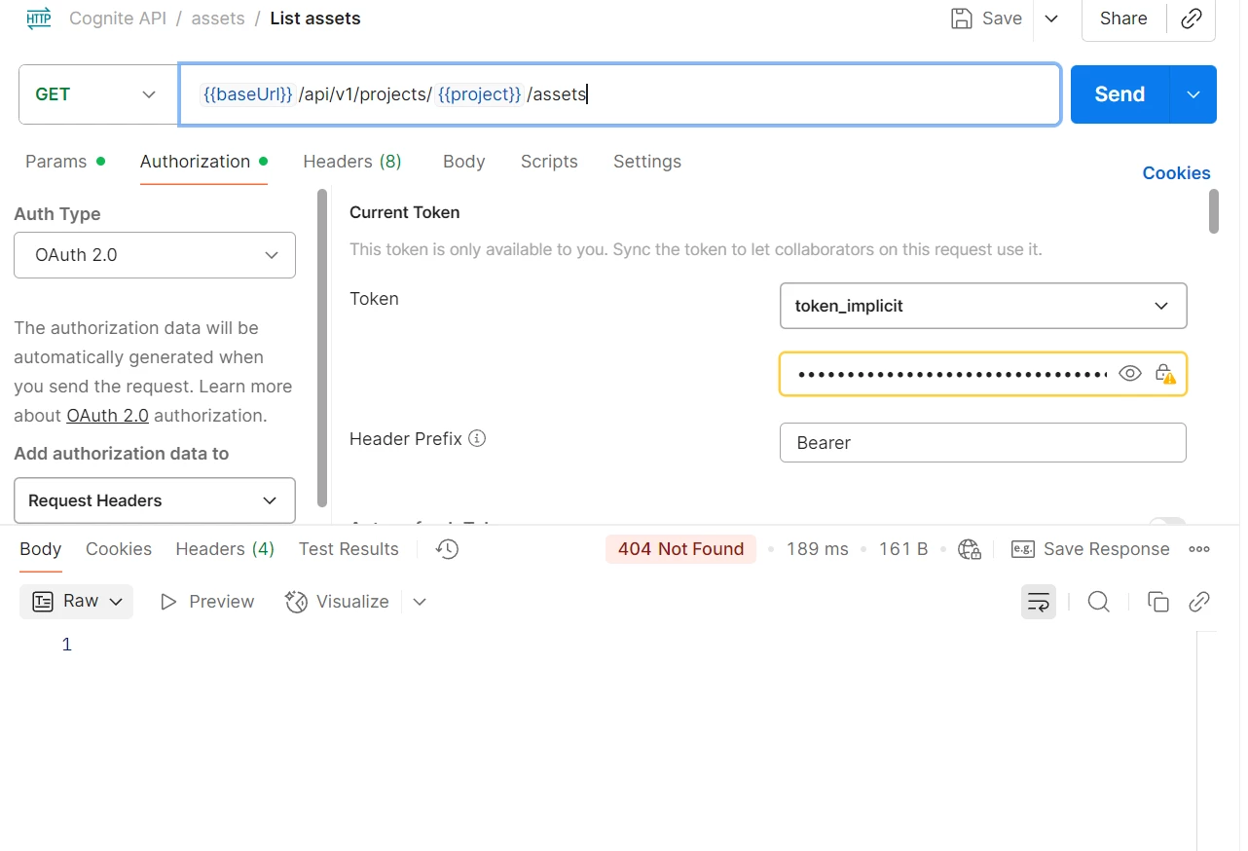Copy the response body to clipboard
The height and width of the screenshot is (851, 1248).
pyautogui.click(x=1157, y=602)
